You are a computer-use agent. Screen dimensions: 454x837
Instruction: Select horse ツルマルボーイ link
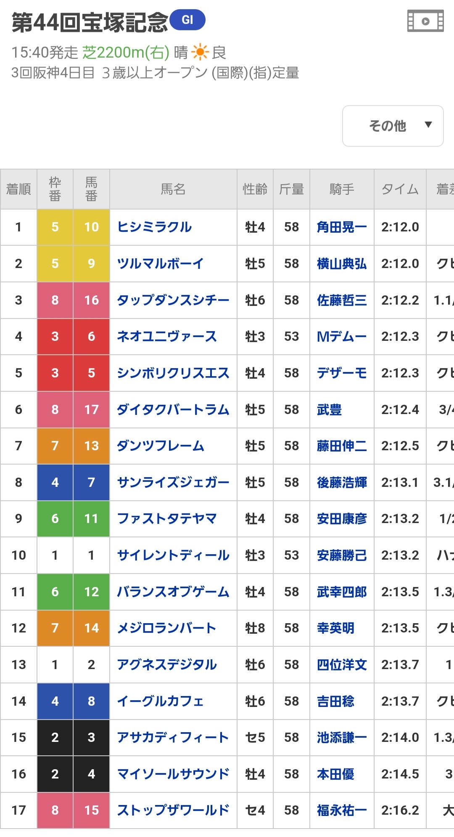[160, 264]
